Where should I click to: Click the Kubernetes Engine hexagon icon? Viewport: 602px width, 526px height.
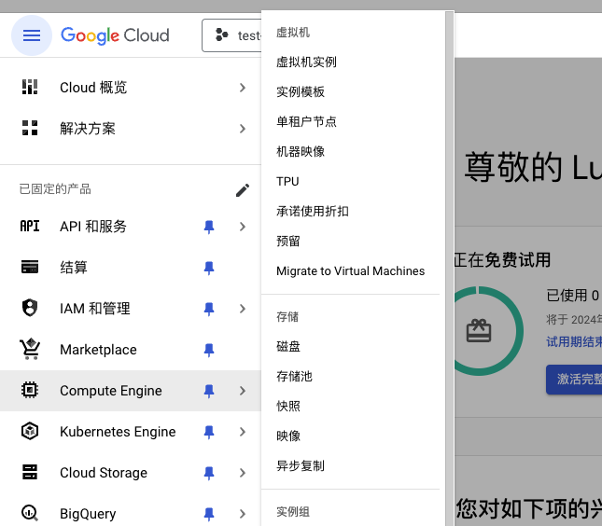[x=30, y=431]
